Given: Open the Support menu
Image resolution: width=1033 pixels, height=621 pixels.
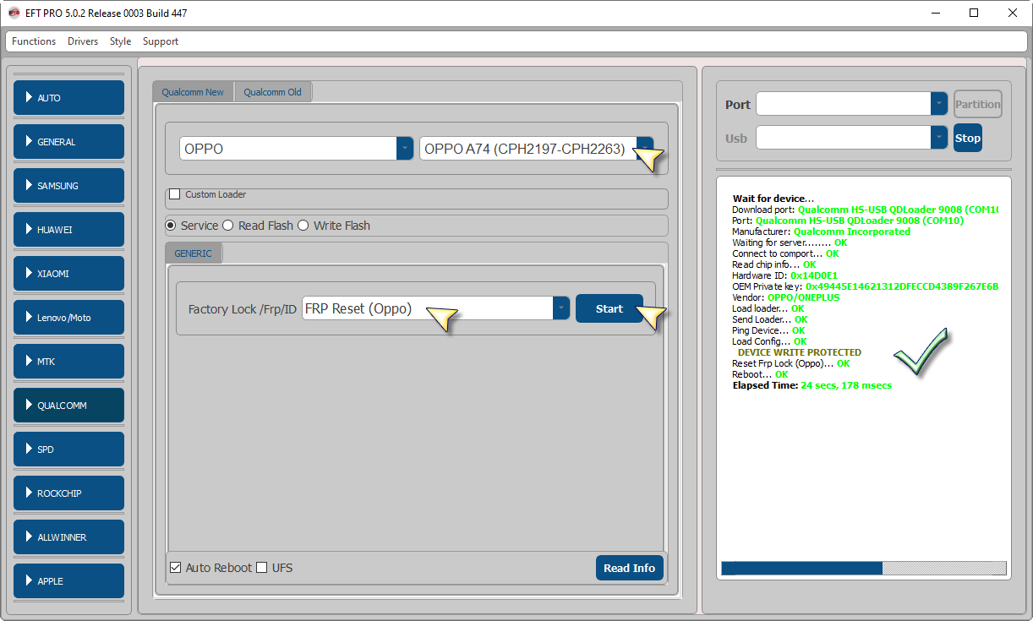Looking at the screenshot, I should (161, 41).
